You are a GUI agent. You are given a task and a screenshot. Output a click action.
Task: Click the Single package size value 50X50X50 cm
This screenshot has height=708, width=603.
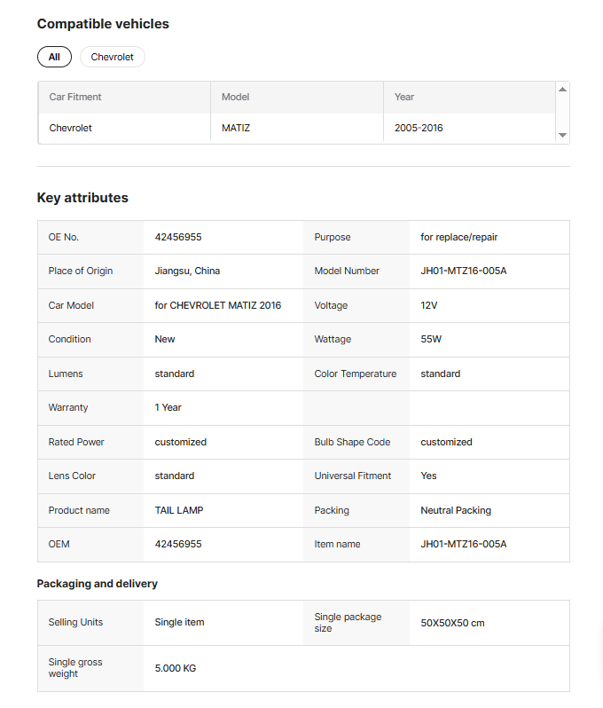point(452,623)
